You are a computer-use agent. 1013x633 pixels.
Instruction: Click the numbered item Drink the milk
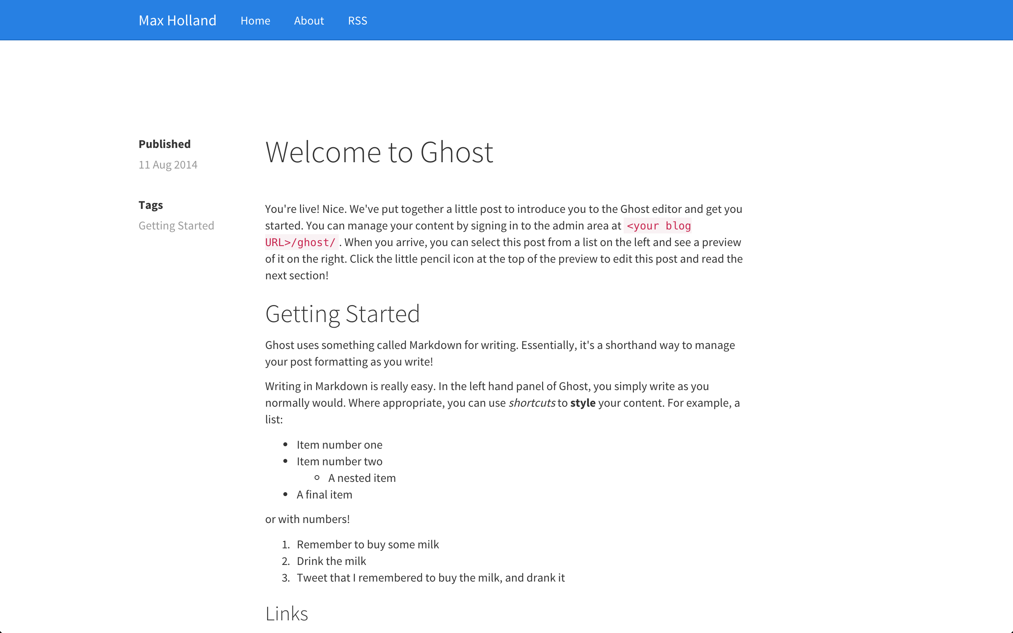[331, 561]
